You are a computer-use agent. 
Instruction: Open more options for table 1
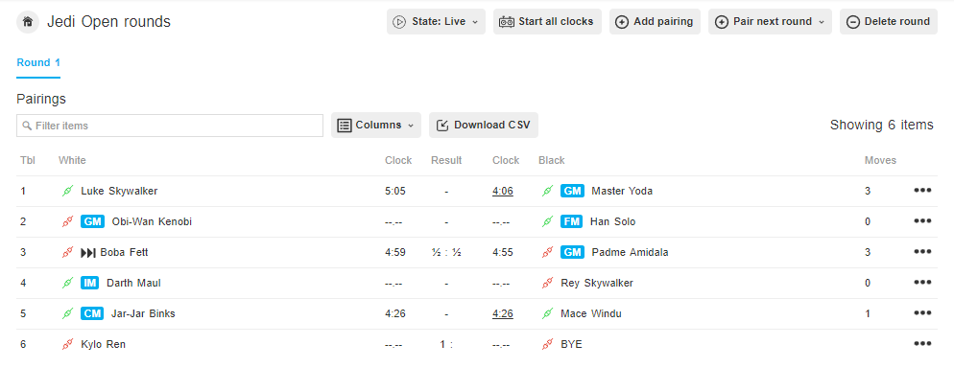[922, 191]
